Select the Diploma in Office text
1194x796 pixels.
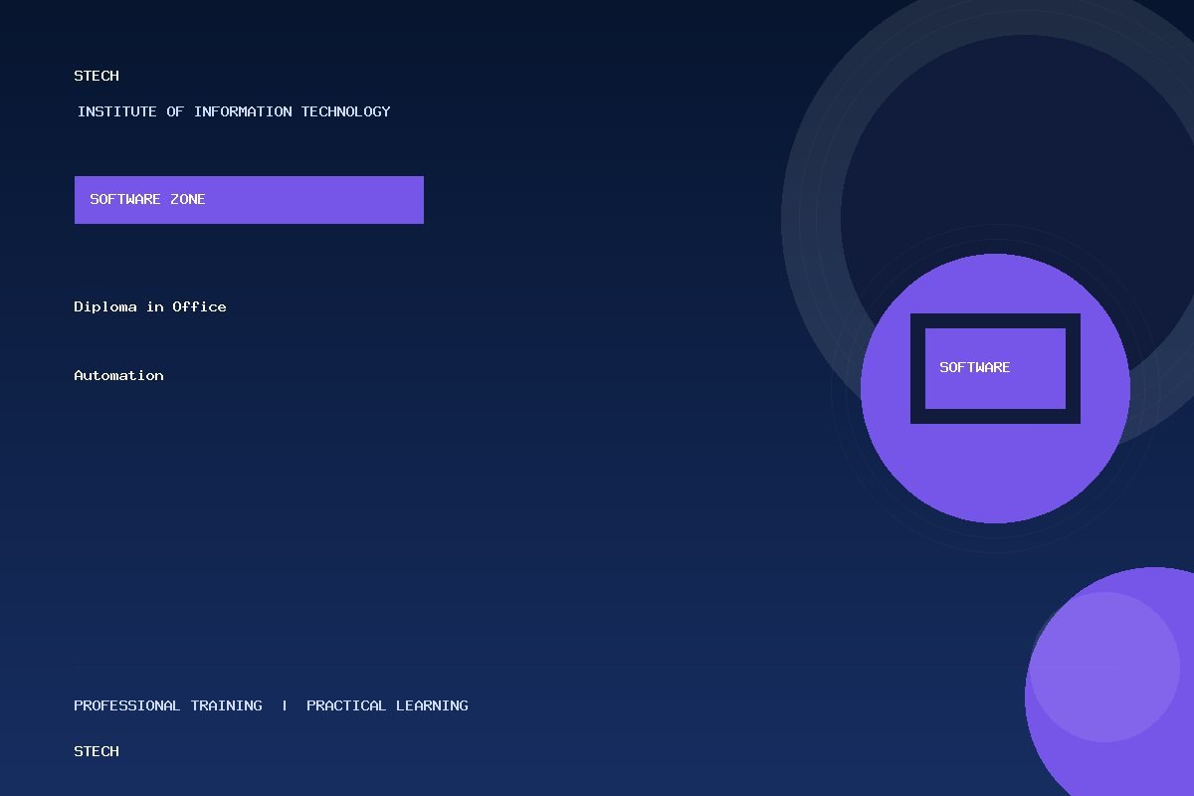point(150,306)
